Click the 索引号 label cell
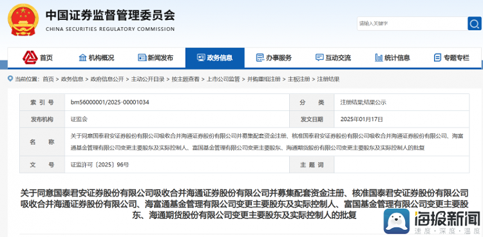This screenshot has height=237, width=483. [43, 102]
